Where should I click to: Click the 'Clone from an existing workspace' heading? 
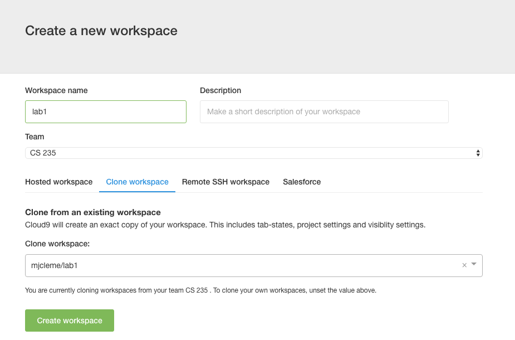[x=93, y=212]
